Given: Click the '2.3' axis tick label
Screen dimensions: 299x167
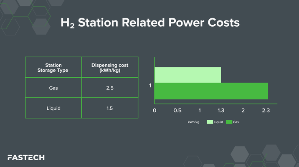Looking at the screenshot, I should (266, 110).
